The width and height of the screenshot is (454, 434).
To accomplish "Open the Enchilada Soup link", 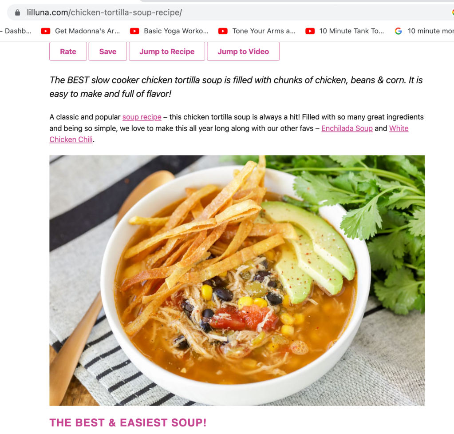I will click(x=347, y=128).
